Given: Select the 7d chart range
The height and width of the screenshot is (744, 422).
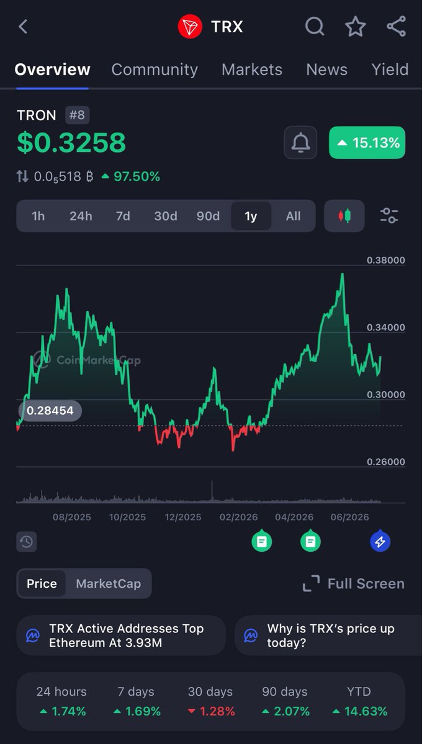Looking at the screenshot, I should (x=123, y=216).
